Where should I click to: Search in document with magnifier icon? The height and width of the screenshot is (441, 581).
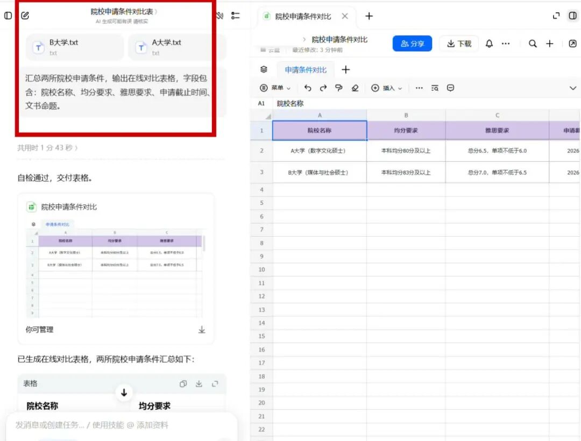pyautogui.click(x=533, y=44)
